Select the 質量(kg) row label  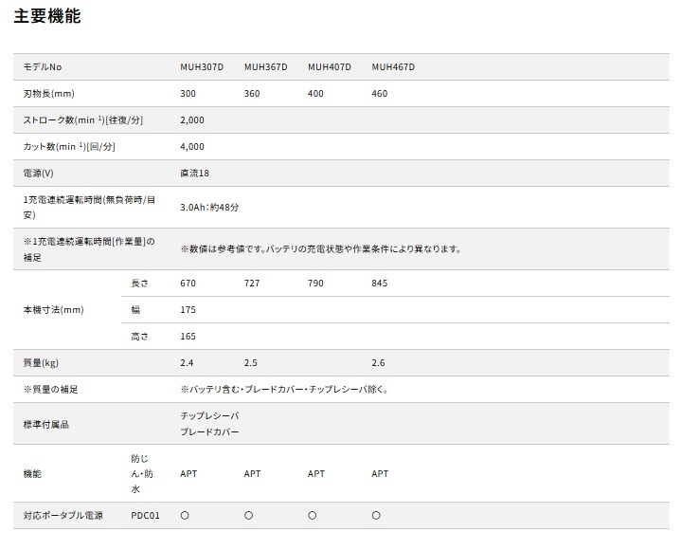[x=41, y=362]
